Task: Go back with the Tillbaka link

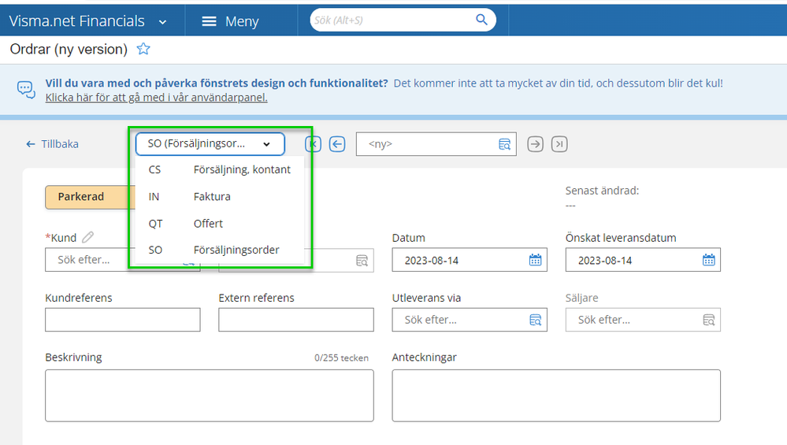Action: tap(52, 144)
